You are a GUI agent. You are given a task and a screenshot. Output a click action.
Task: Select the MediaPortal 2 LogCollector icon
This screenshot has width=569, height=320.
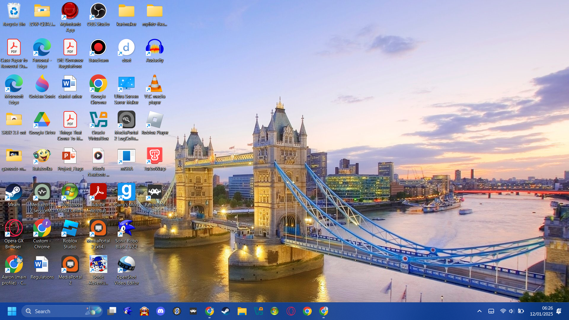click(x=127, y=120)
